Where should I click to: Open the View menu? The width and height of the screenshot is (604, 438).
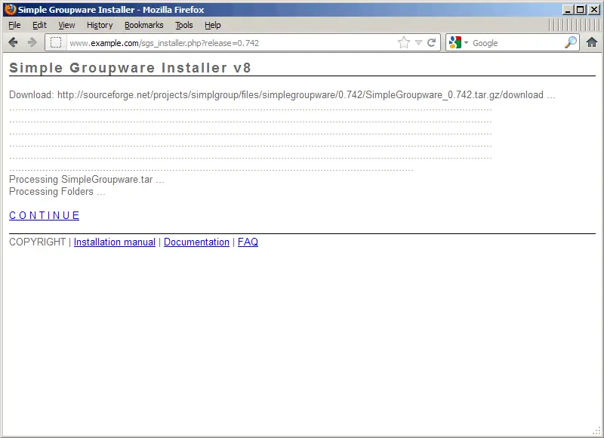(x=66, y=25)
